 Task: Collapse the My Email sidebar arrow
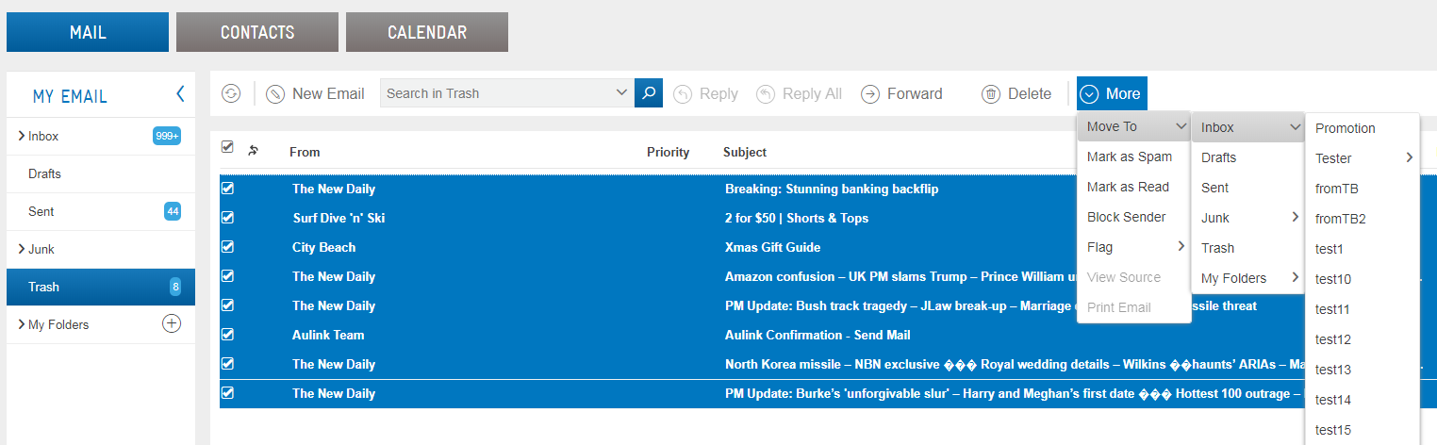(x=180, y=94)
